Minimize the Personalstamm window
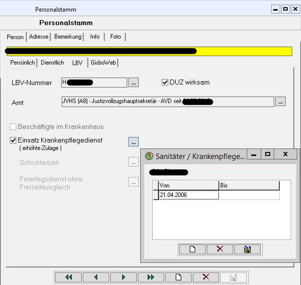This screenshot has width=301, height=285. pos(275,9)
